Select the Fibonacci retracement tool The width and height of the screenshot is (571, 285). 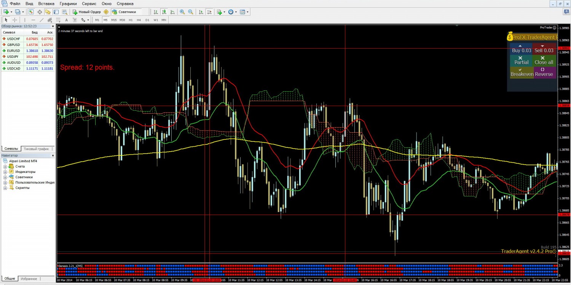point(58,20)
